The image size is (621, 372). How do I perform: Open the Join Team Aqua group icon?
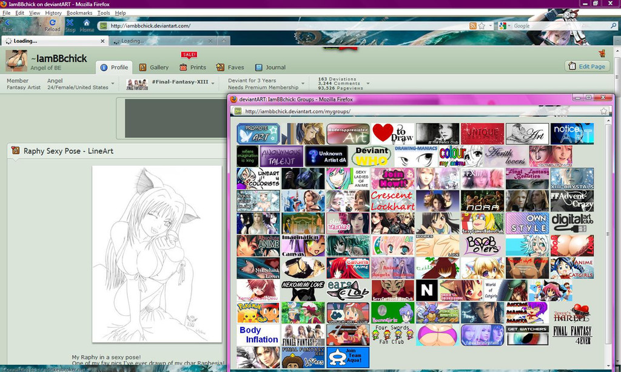(x=348, y=357)
